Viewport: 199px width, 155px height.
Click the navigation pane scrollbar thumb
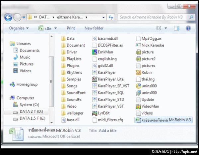51,82
